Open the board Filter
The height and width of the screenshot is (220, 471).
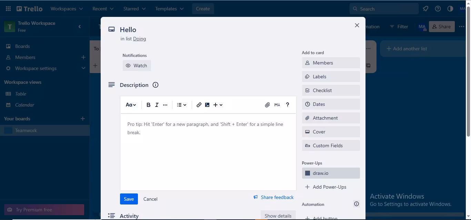[x=399, y=27]
